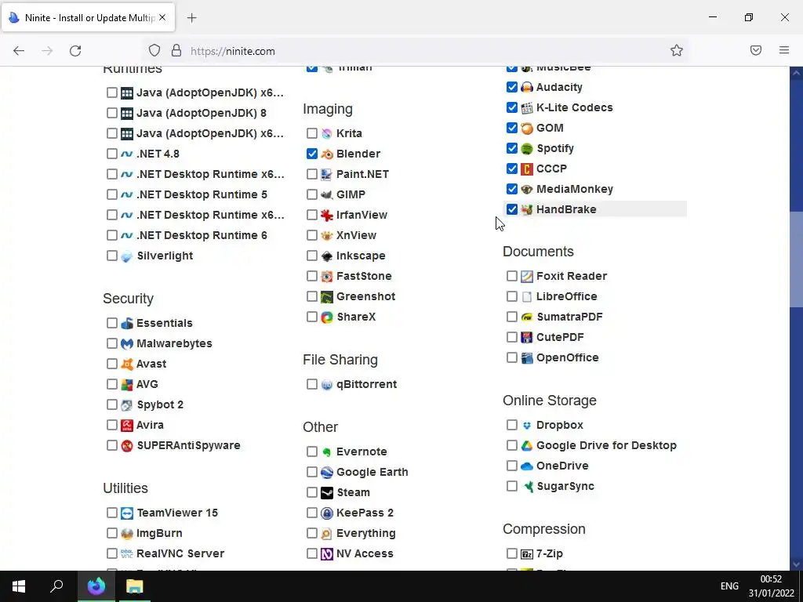Click the site padlock icon
803x602 pixels.
pyautogui.click(x=176, y=51)
